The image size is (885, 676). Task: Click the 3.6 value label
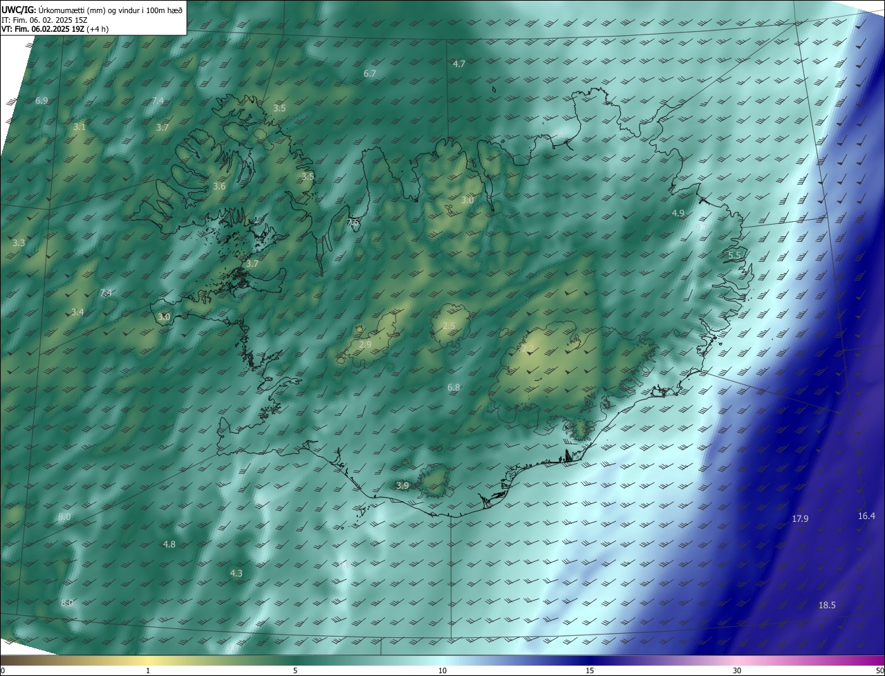(x=219, y=186)
